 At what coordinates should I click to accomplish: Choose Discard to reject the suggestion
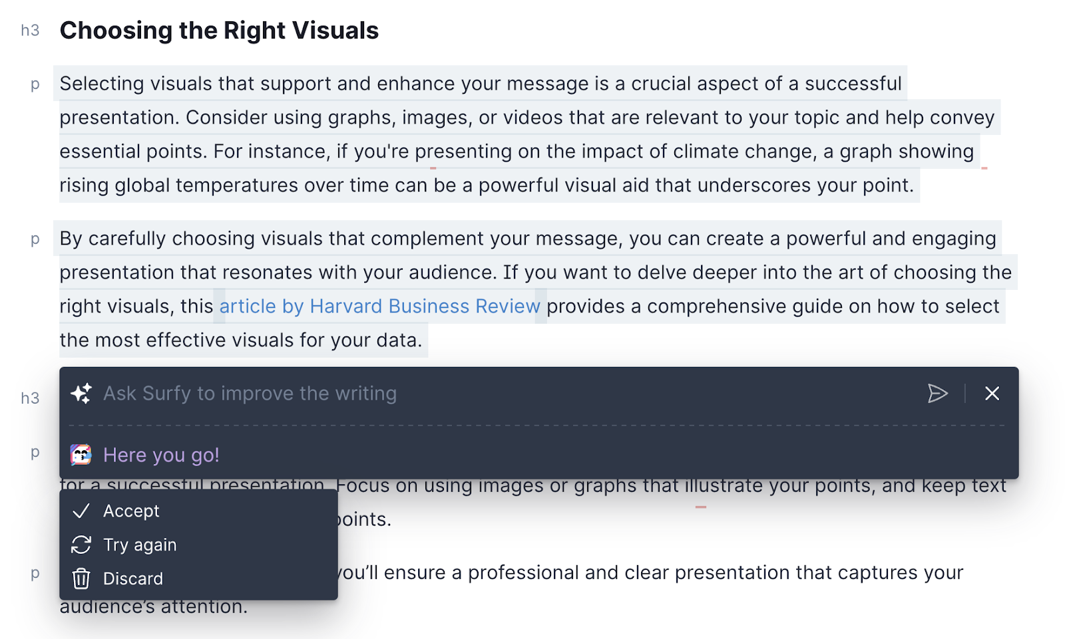point(133,578)
